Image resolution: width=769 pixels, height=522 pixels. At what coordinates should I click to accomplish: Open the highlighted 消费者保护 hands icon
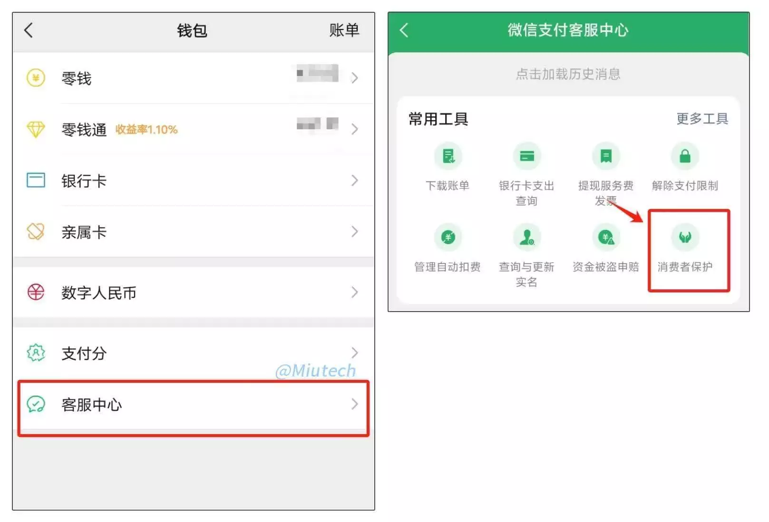(685, 237)
